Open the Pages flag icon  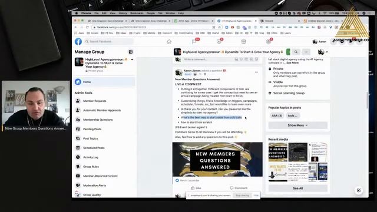point(194,42)
